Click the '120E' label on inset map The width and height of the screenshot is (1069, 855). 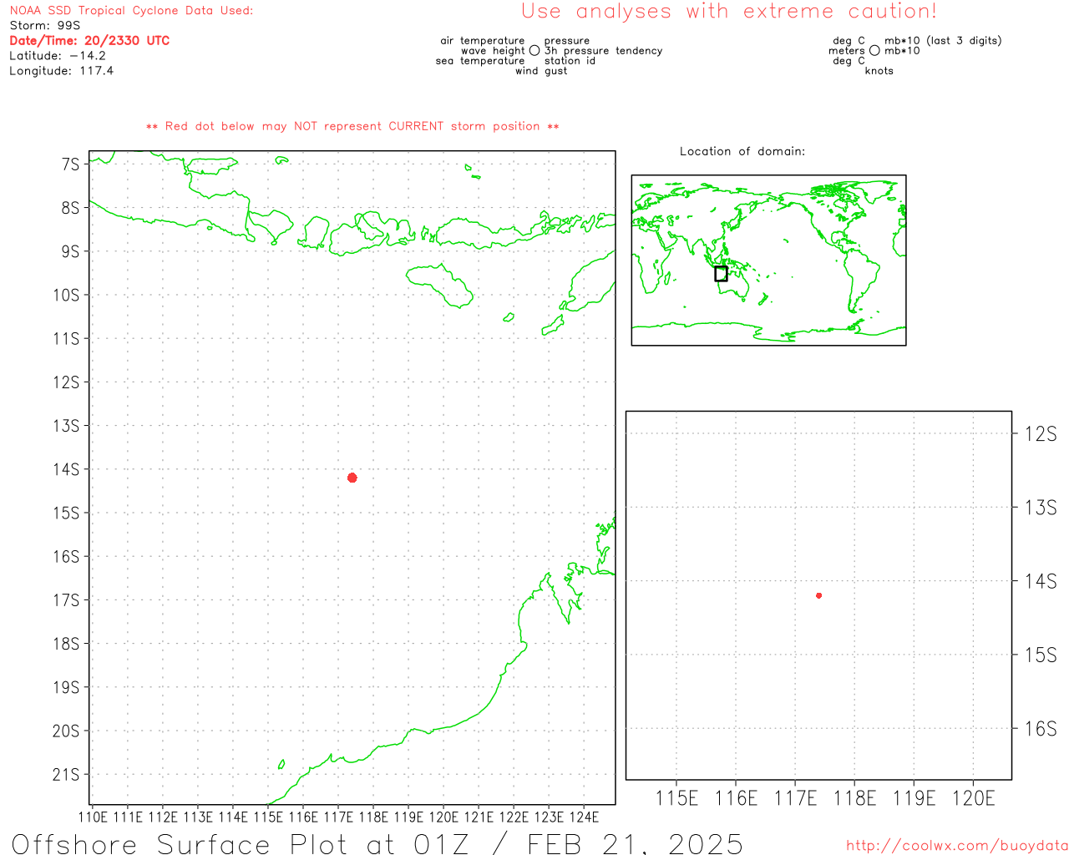coord(974,798)
